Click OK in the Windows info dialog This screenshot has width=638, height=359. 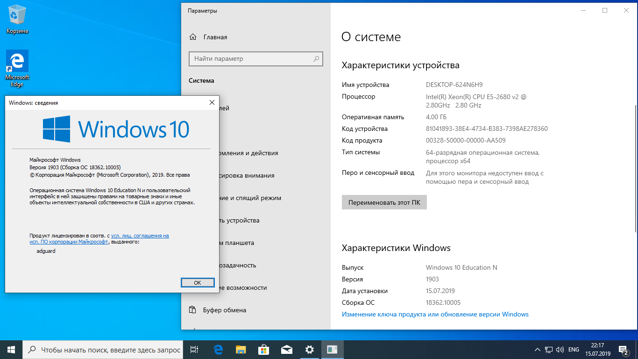click(198, 283)
